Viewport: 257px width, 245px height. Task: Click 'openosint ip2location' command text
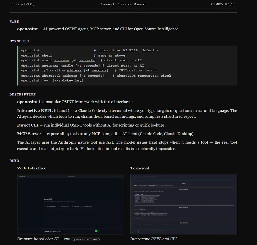[43, 70]
